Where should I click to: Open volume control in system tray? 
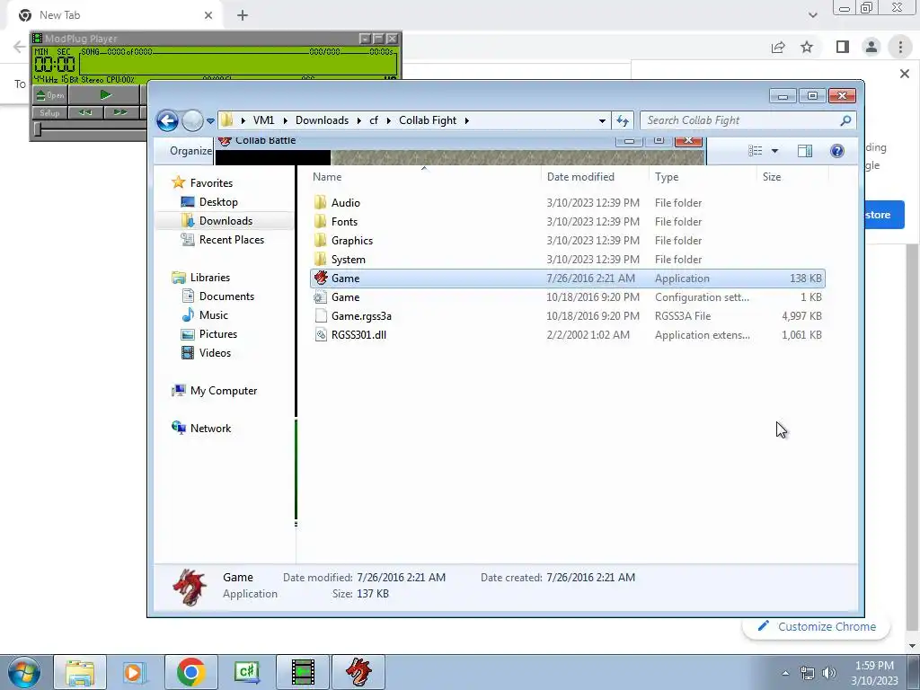click(829, 673)
